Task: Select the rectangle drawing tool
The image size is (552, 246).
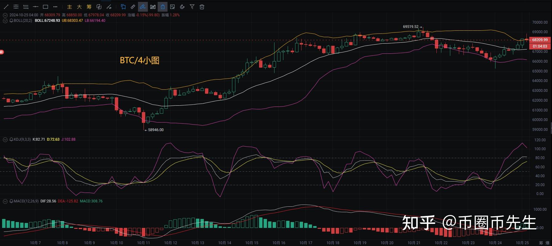Action: coord(45,7)
